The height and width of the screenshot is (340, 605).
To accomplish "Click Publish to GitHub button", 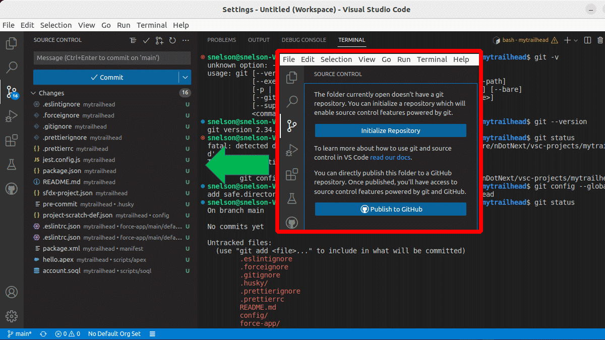I will (x=391, y=209).
